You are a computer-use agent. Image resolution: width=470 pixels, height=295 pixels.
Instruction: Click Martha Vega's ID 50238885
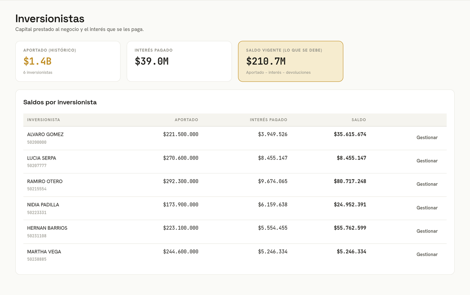pos(37,259)
